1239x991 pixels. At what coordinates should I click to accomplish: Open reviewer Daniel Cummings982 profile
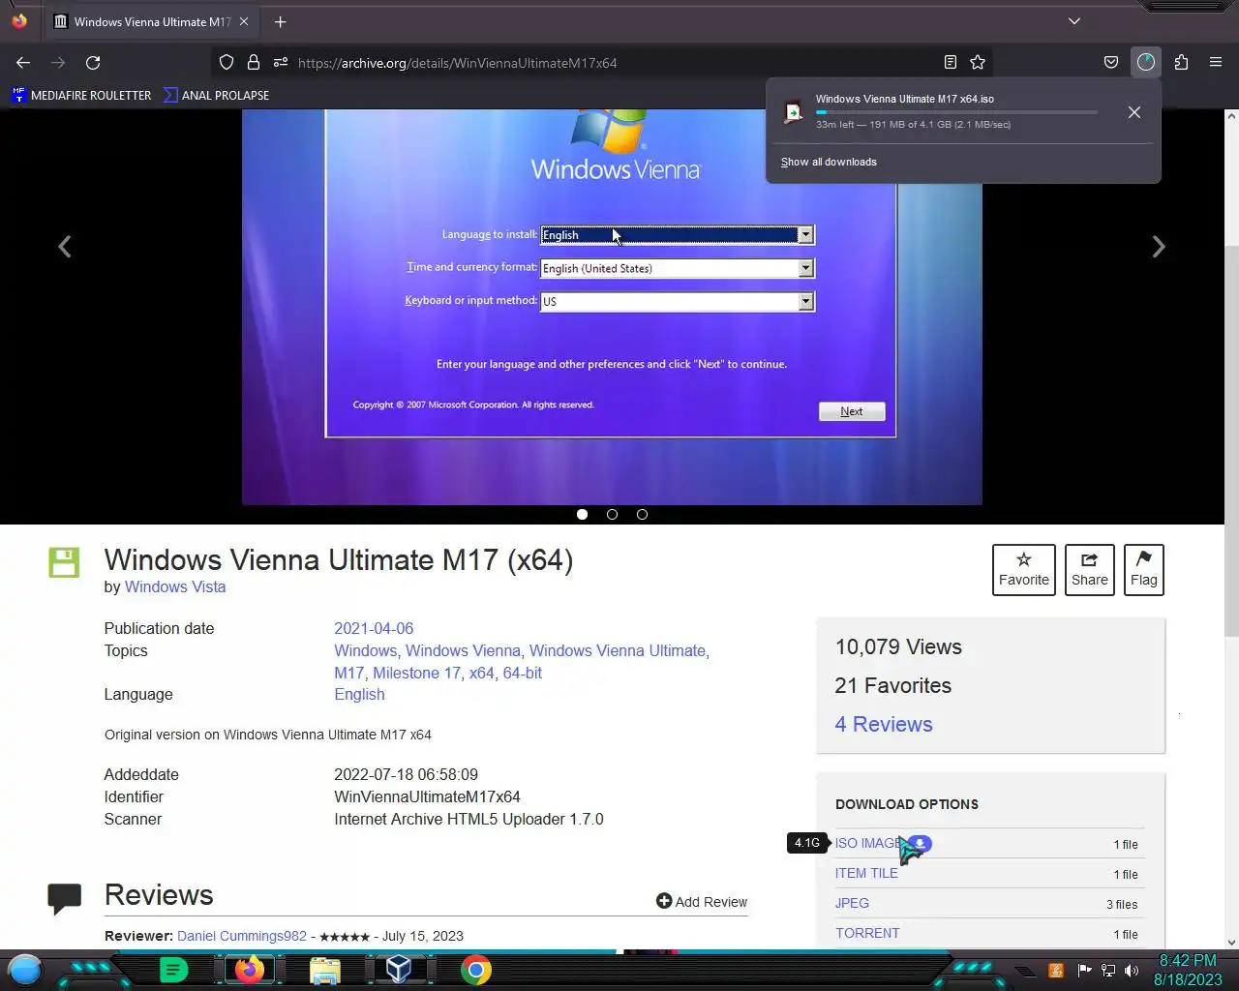(x=242, y=936)
